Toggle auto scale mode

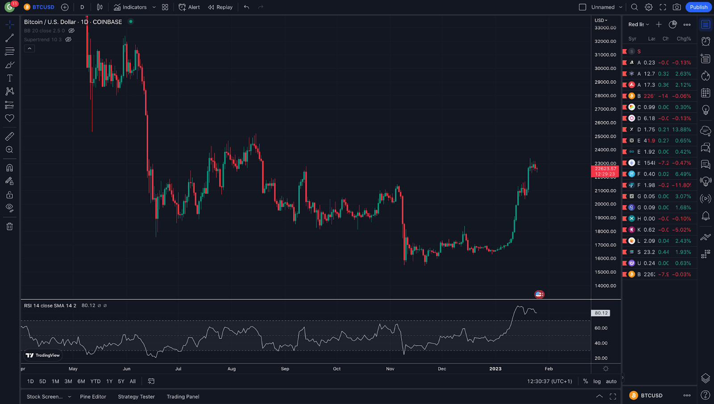pyautogui.click(x=611, y=381)
